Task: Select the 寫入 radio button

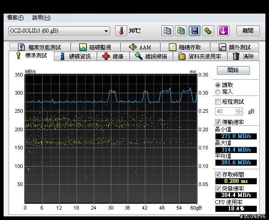Action: pyautogui.click(x=218, y=92)
